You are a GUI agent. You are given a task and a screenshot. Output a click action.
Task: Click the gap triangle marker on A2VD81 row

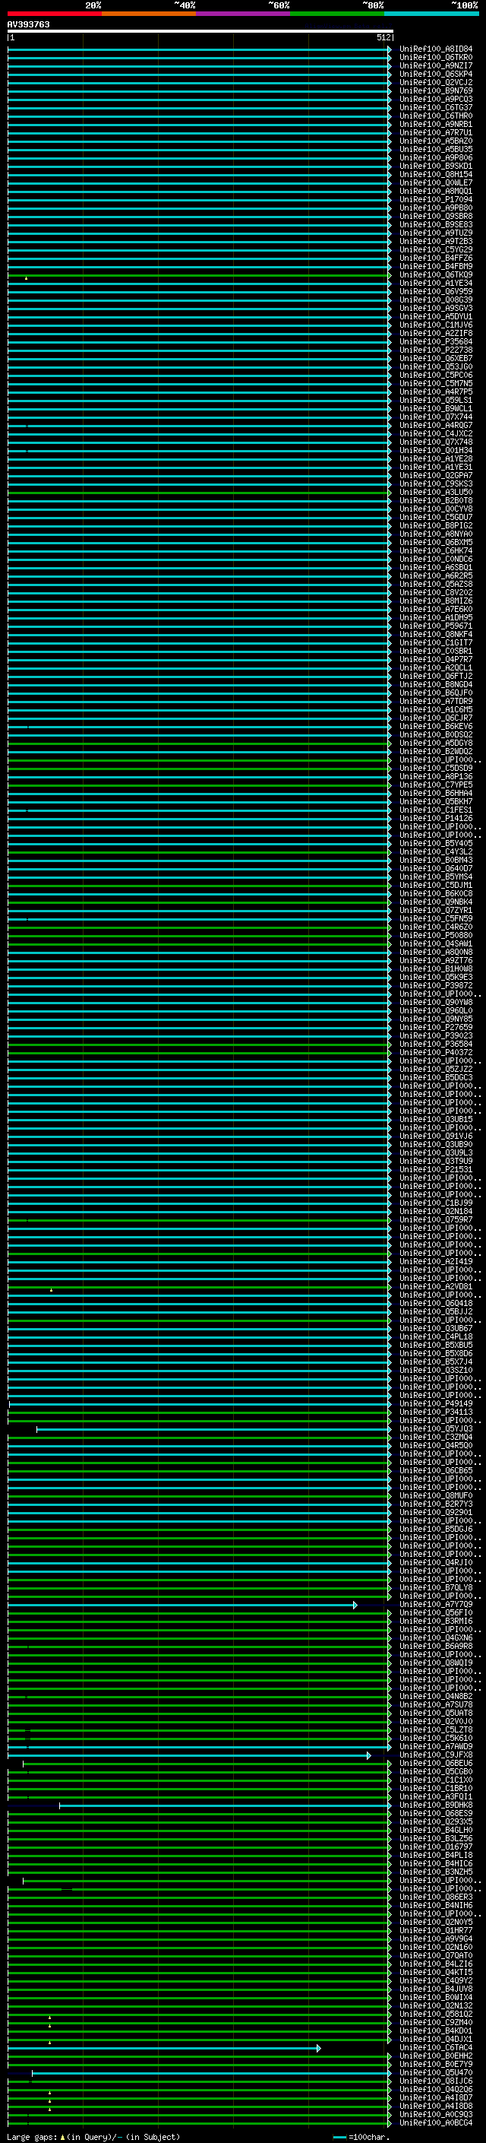[51, 1289]
